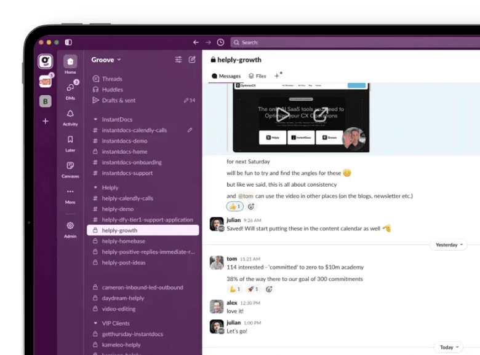Toggle the flexed arm reaction on tom's message
The image size is (480, 355).
[235, 289]
